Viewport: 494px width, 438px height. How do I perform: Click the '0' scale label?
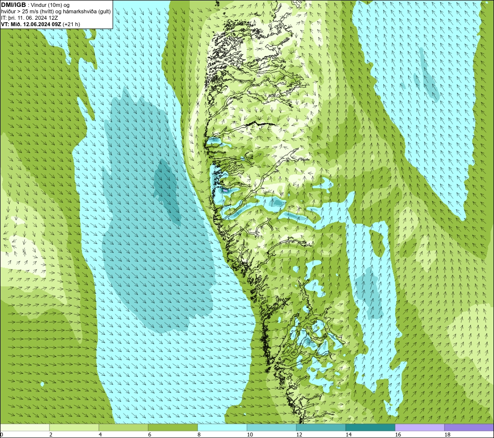[x=1, y=435]
